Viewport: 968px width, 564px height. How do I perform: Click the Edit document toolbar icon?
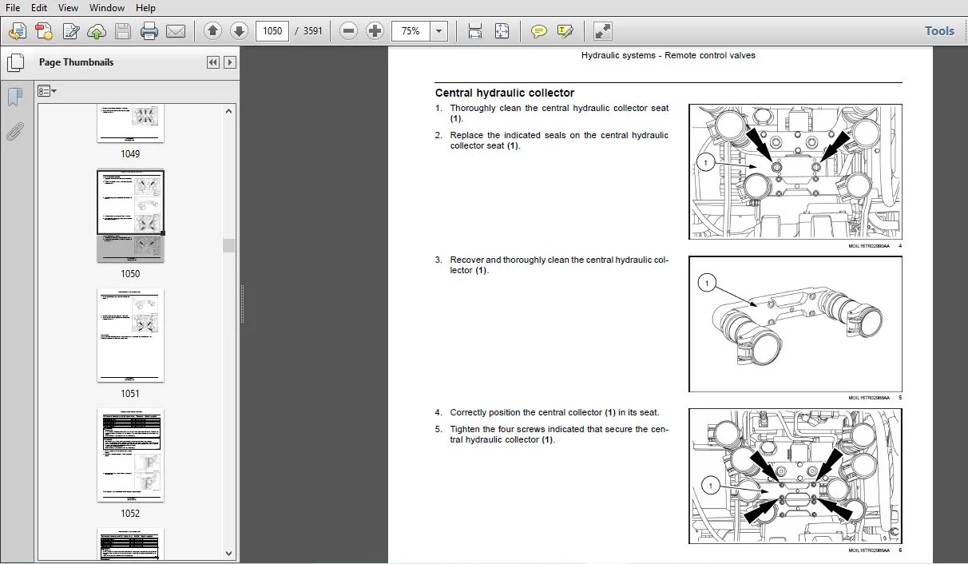(x=70, y=31)
